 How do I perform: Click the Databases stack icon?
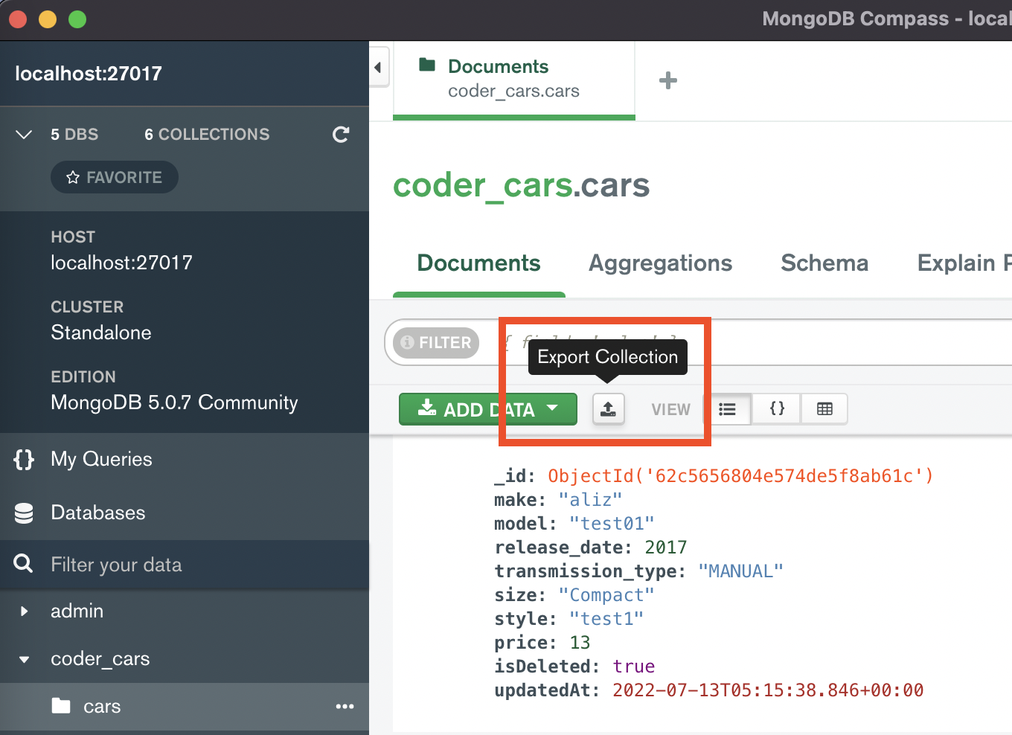pyautogui.click(x=24, y=513)
